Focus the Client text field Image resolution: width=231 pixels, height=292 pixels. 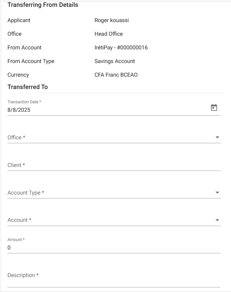coord(113,165)
